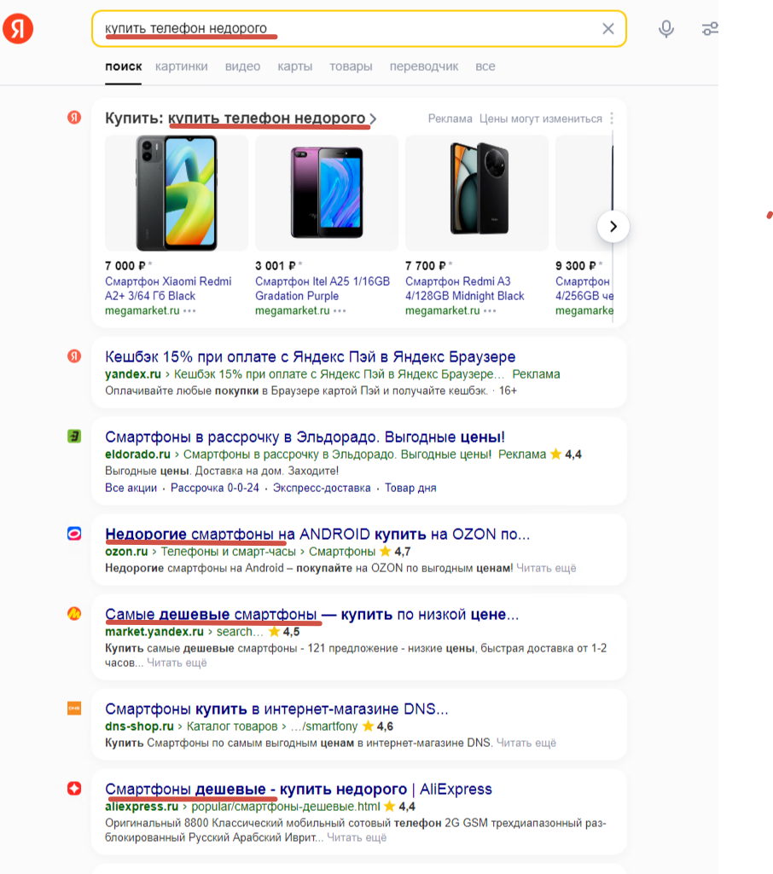The width and height of the screenshot is (773, 874).
Task: Click the AliExpress favicon icon
Action: point(74,788)
